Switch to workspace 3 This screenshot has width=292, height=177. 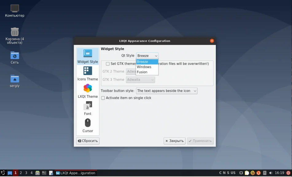[26, 173]
